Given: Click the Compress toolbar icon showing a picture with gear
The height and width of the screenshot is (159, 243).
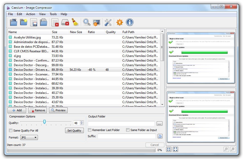Looking at the screenshot, I should [x=96, y=22].
